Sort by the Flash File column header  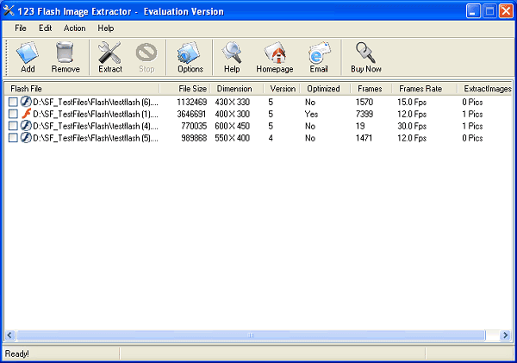(x=82, y=89)
